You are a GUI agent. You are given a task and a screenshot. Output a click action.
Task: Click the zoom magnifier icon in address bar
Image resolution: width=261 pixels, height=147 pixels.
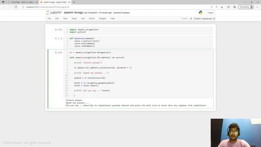(217, 7)
